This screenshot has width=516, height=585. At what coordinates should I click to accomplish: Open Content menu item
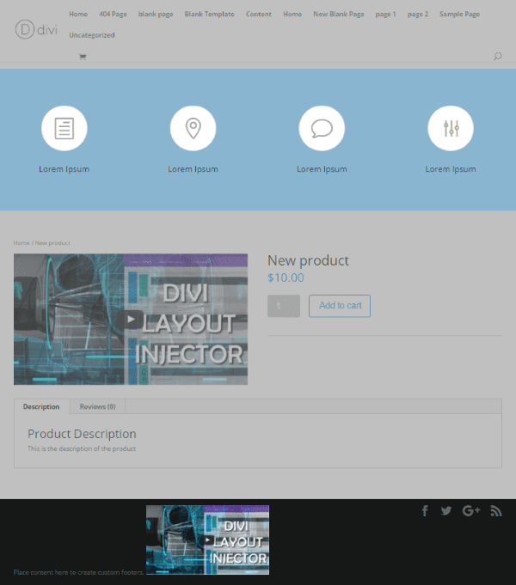(x=259, y=15)
